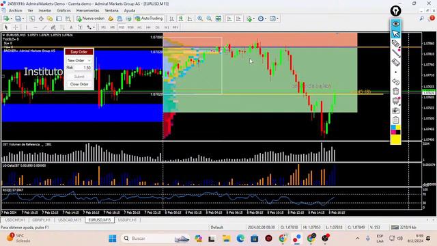Select the equidistant channel tool
The width and height of the screenshot is (437, 246).
coord(53,27)
